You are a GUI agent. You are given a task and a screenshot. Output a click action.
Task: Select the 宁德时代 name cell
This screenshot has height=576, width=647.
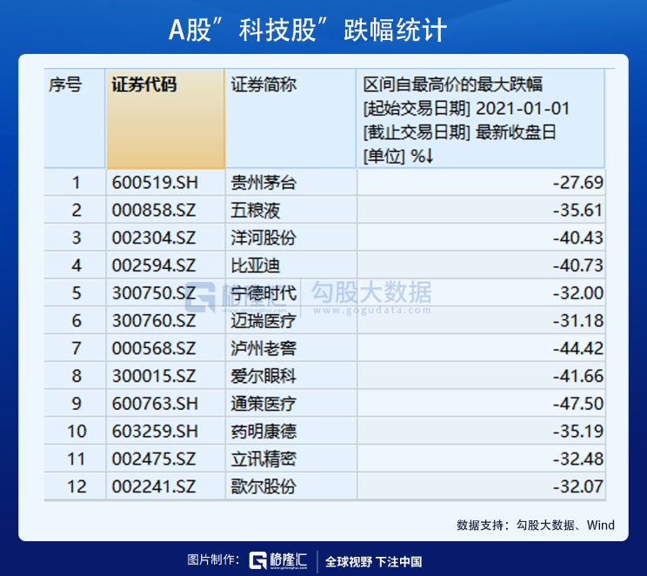(291, 293)
